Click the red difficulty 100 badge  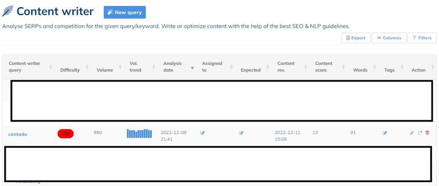pos(66,134)
